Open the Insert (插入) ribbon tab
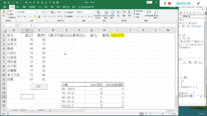 18,7
